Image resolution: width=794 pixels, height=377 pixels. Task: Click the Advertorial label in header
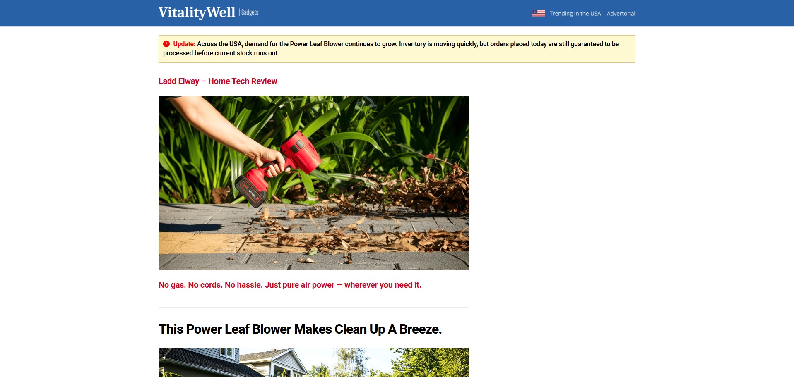coord(621,14)
